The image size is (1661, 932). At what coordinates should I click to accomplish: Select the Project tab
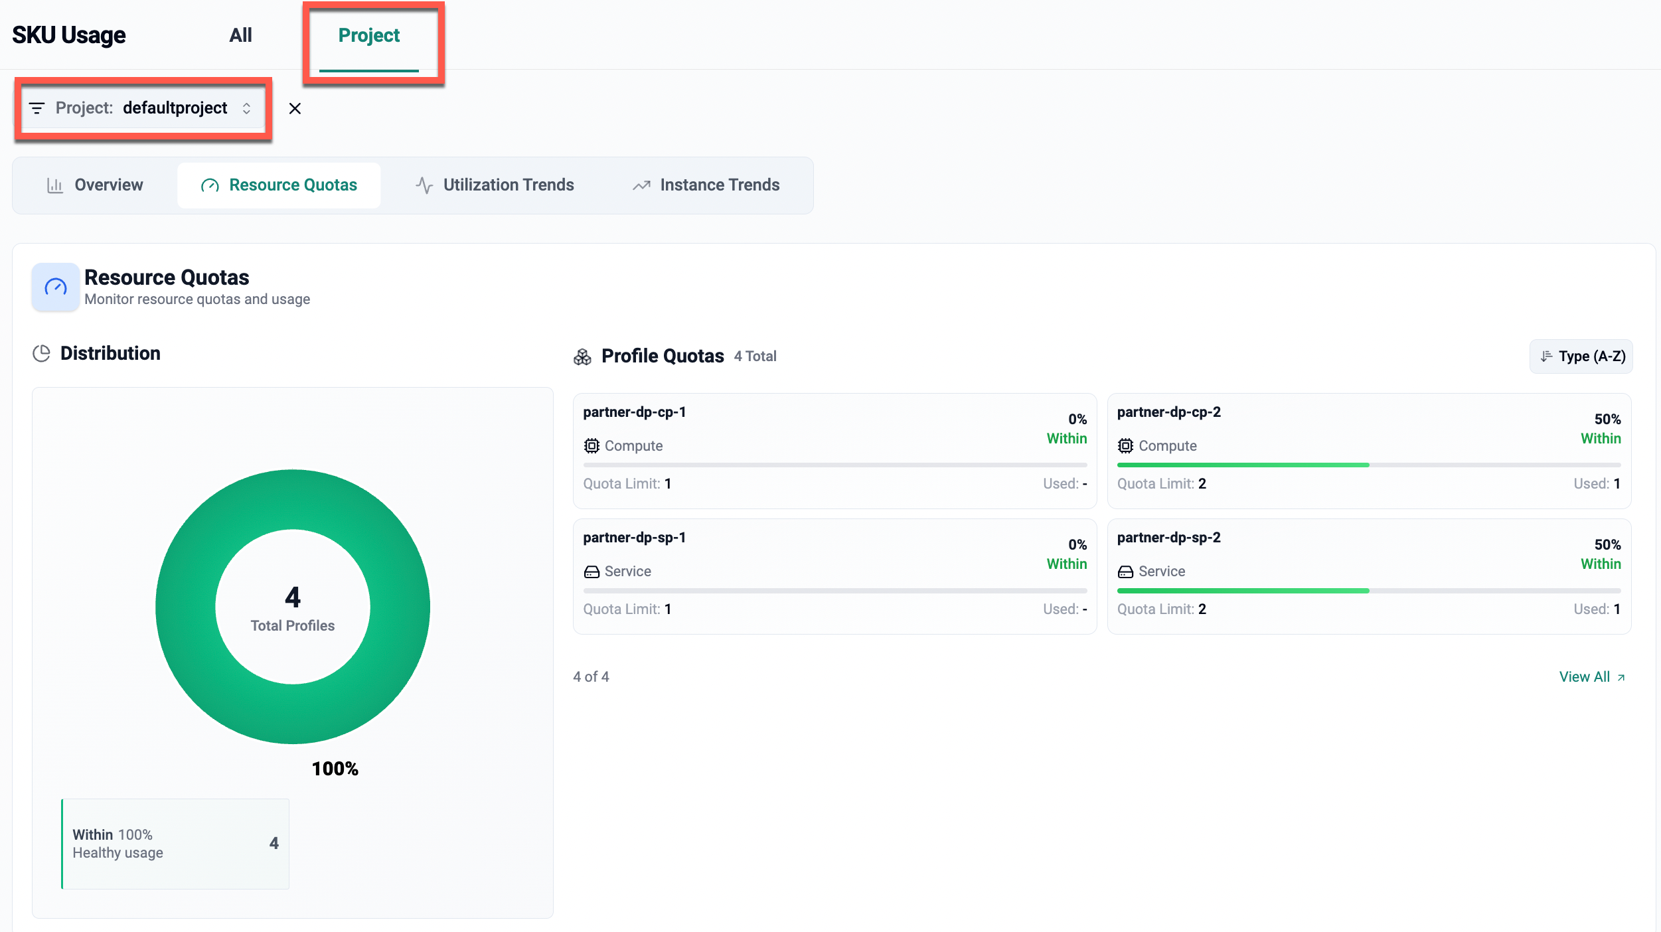point(369,35)
